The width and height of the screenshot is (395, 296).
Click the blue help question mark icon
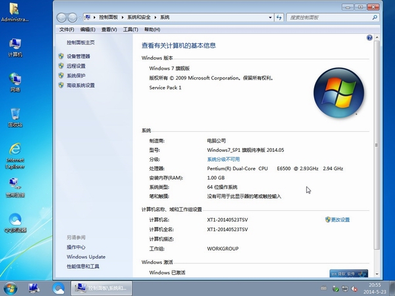pos(369,38)
